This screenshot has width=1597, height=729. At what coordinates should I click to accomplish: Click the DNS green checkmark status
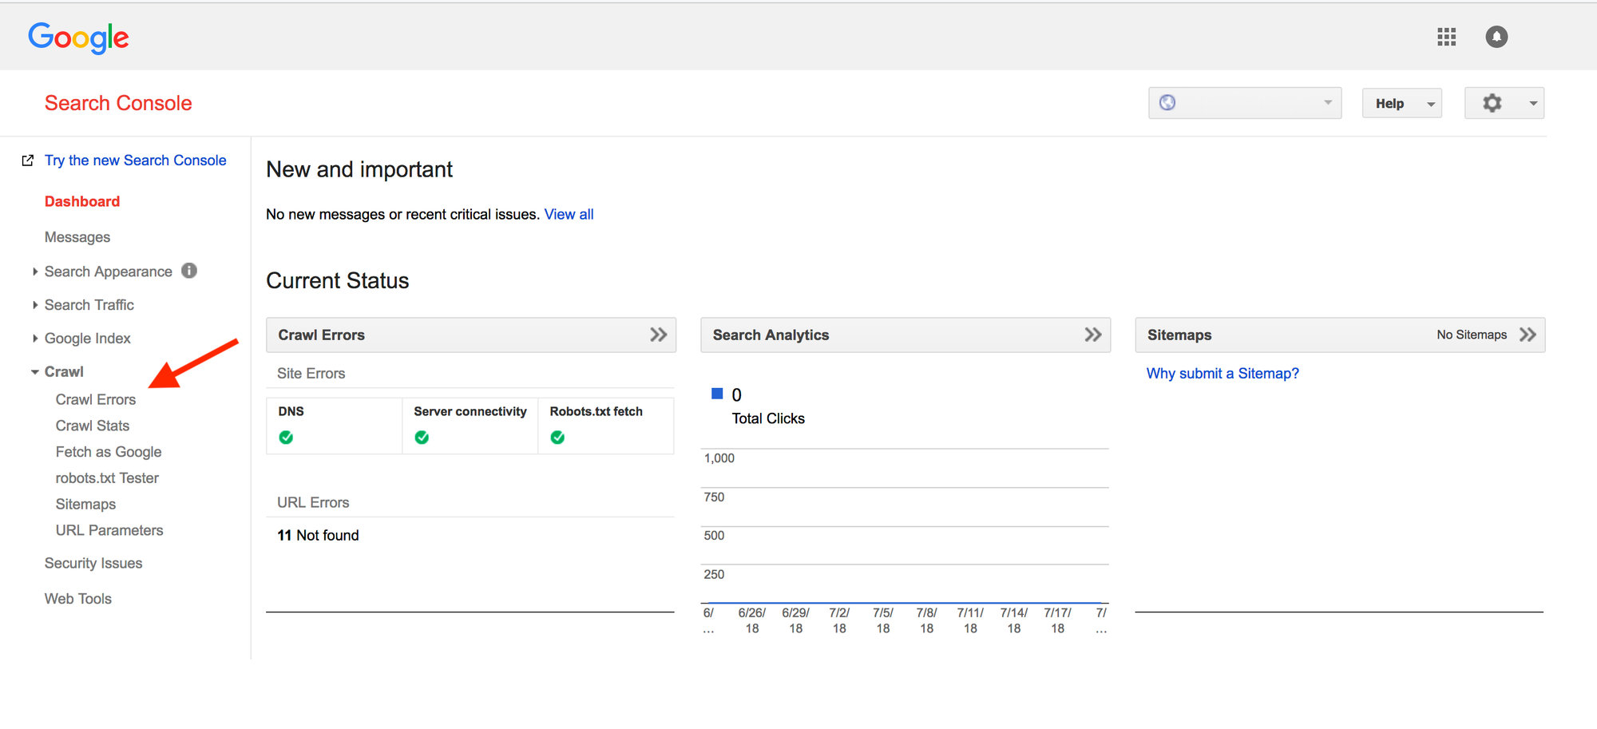[286, 438]
